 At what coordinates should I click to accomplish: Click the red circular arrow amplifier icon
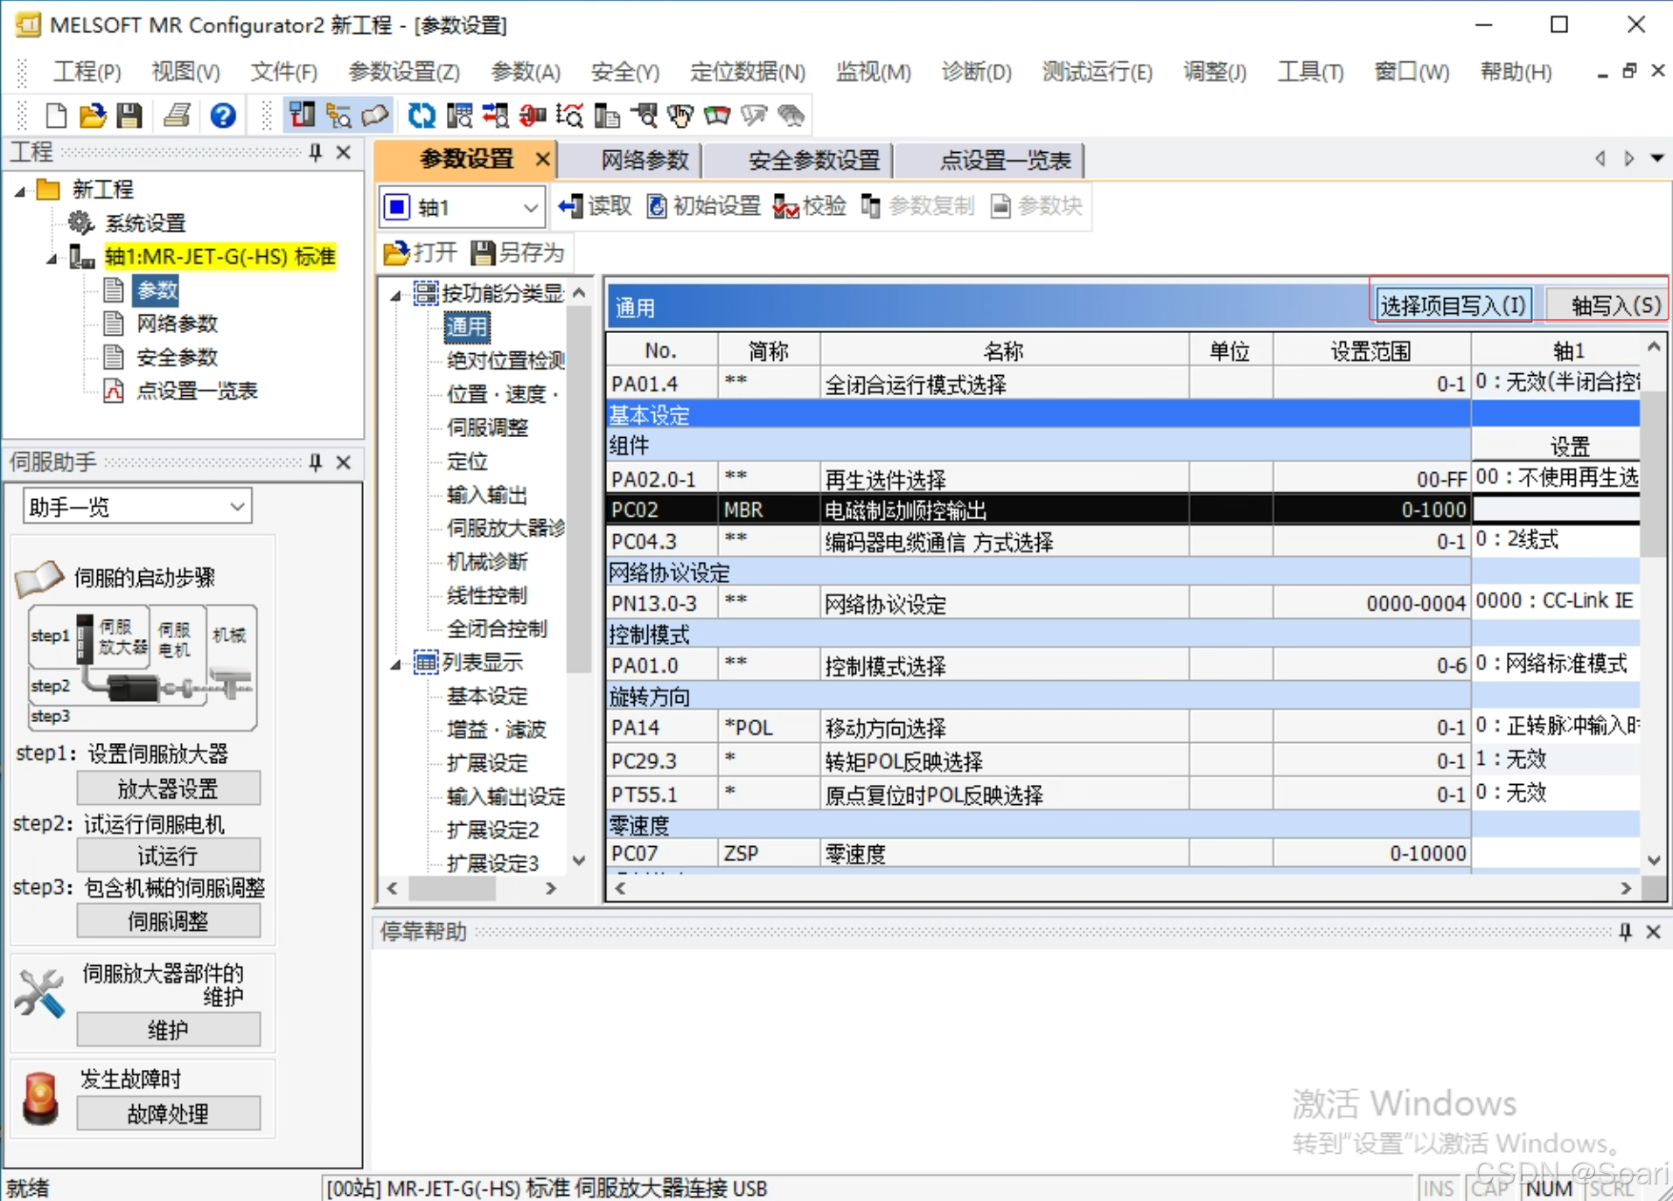(532, 115)
